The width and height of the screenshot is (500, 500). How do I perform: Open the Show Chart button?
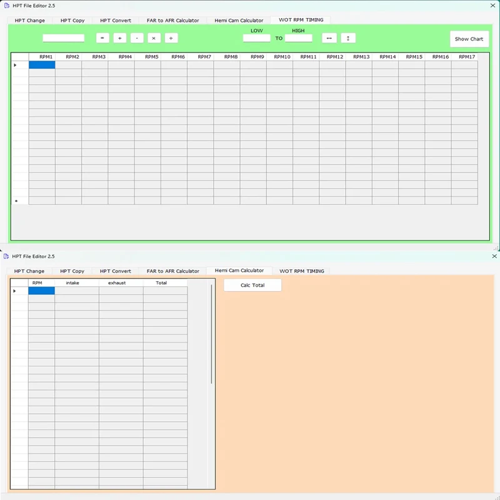tap(469, 39)
